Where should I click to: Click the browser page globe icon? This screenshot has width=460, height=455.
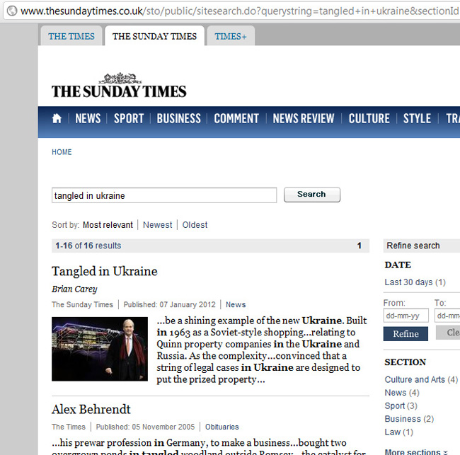click(12, 11)
